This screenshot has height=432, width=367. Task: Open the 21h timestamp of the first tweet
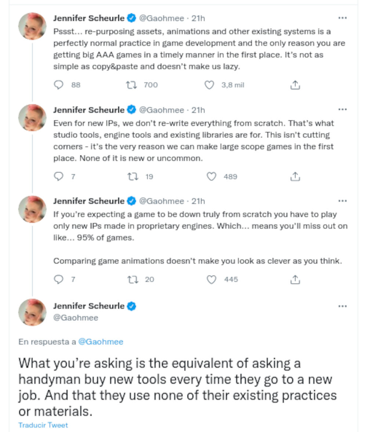[x=199, y=18]
